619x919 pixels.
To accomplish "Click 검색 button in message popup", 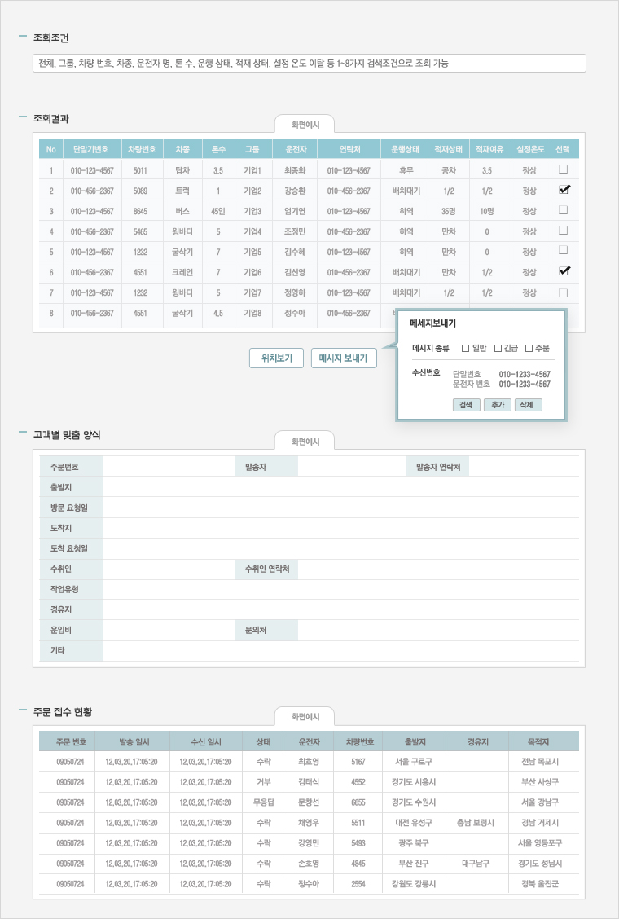I will click(466, 405).
